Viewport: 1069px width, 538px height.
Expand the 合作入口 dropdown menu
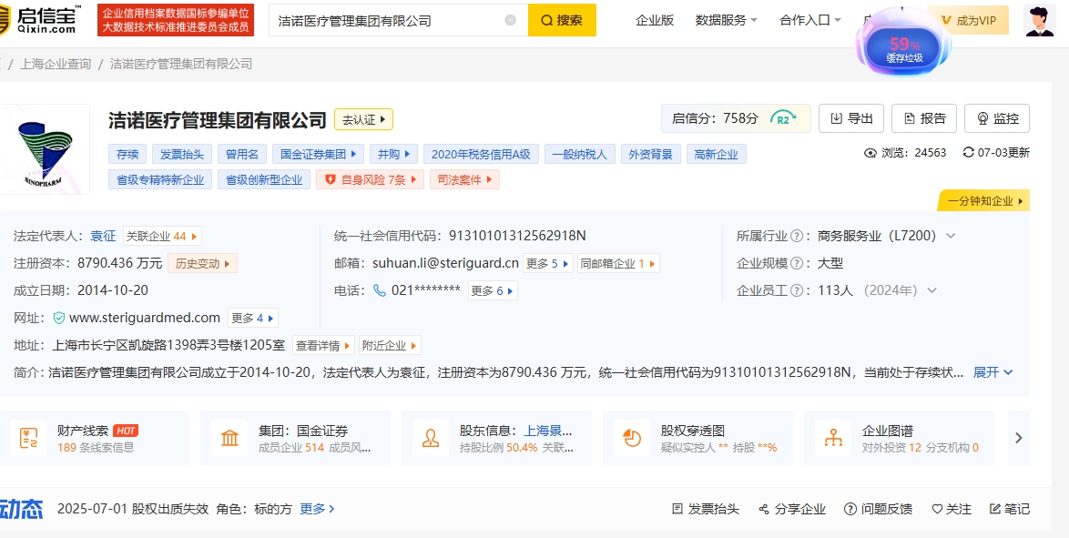[x=809, y=20]
